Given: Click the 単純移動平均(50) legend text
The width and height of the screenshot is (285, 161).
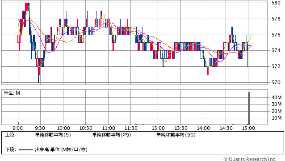Looking at the screenshot, I should tap(176, 135).
